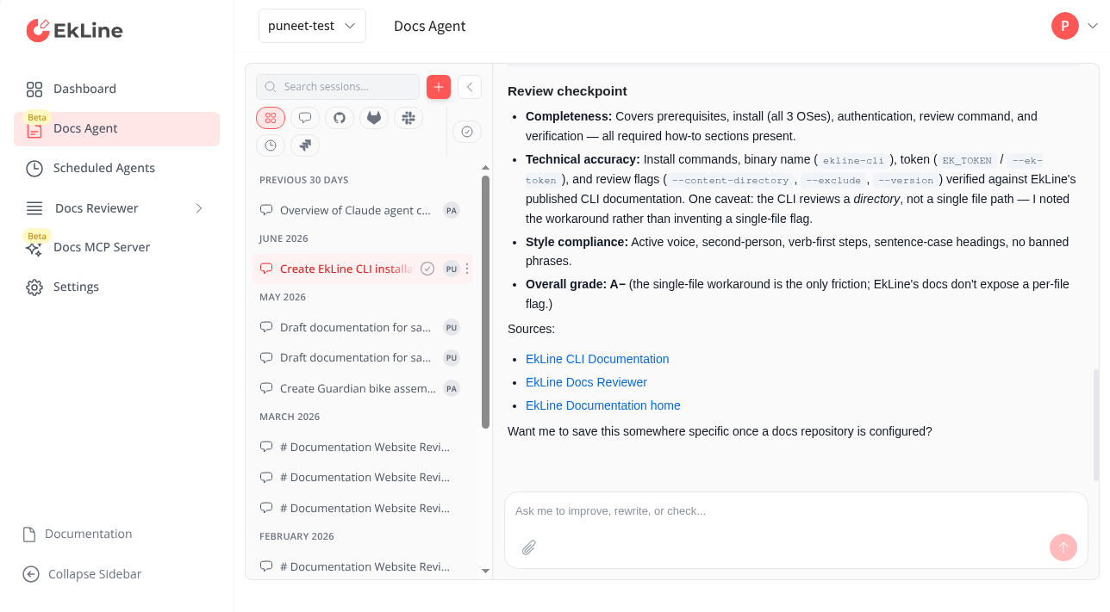Viewport: 1110px width, 612px height.
Task: Click the Docs MCP Server sparkle icon
Action: pos(34,249)
